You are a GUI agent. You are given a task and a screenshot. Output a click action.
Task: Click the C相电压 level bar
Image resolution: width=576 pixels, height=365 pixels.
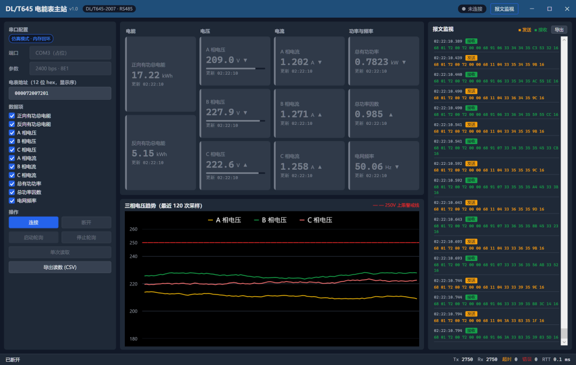236,173
